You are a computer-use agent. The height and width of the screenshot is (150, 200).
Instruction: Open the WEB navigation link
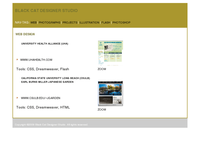click(x=34, y=23)
